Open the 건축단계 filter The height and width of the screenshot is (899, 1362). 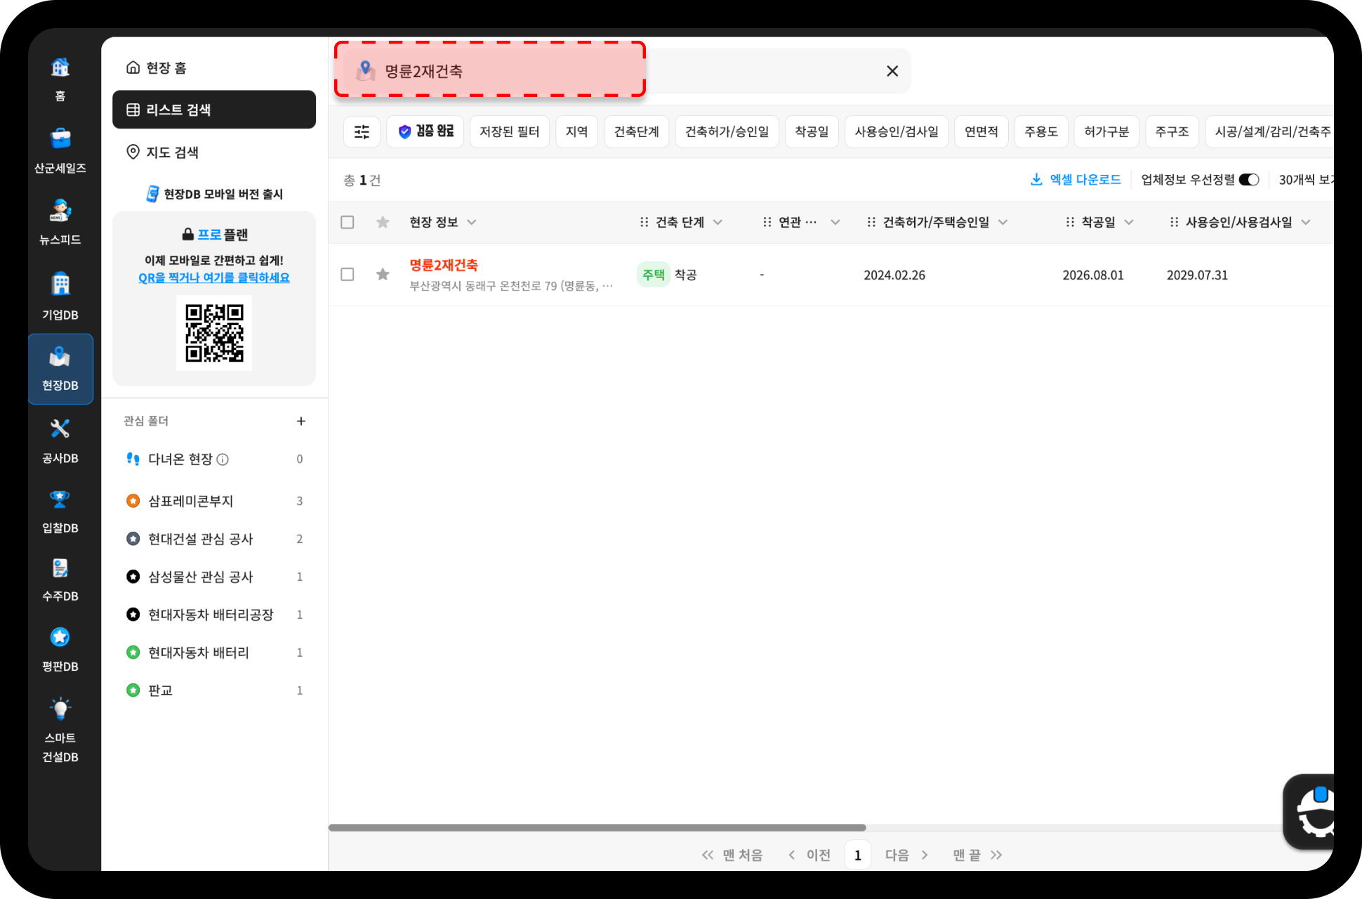coord(637,131)
